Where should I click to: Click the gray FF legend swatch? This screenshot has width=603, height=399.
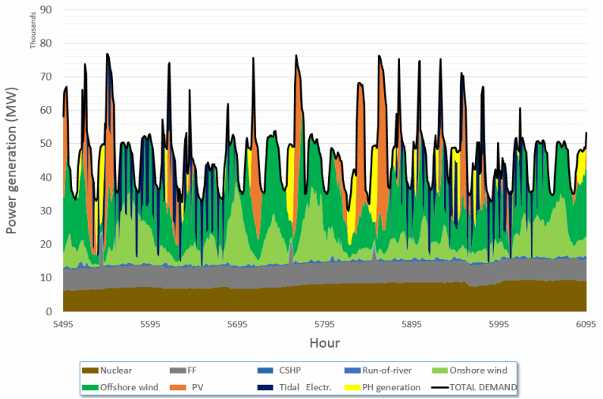(x=178, y=370)
